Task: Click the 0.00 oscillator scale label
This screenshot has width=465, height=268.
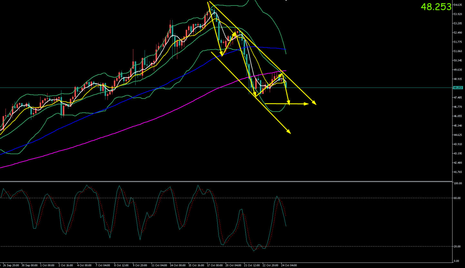Action: pos(456,261)
